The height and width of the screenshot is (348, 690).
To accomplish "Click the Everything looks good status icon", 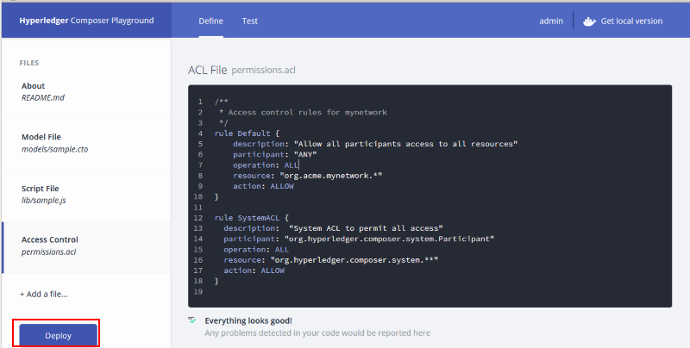I will 192,320.
